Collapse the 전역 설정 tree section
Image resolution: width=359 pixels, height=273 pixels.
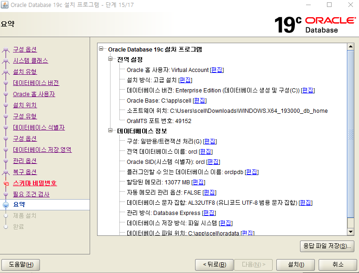coord(111,59)
